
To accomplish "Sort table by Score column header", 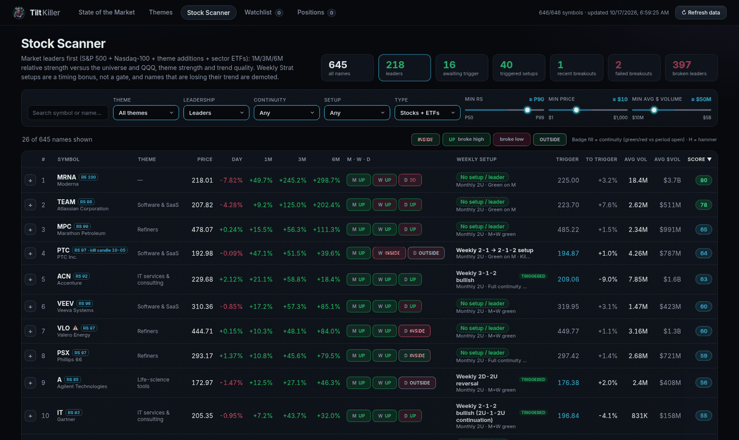I will 699,160.
